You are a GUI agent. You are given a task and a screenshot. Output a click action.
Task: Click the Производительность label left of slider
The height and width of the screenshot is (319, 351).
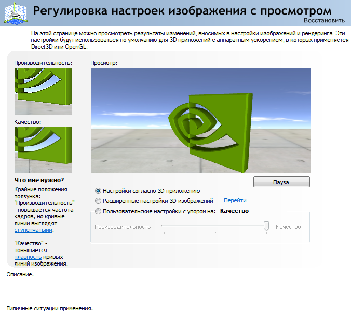tap(123, 227)
